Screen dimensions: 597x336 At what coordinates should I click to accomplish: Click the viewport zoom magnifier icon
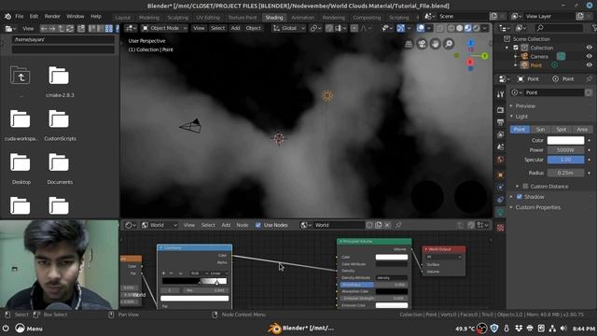(x=449, y=44)
